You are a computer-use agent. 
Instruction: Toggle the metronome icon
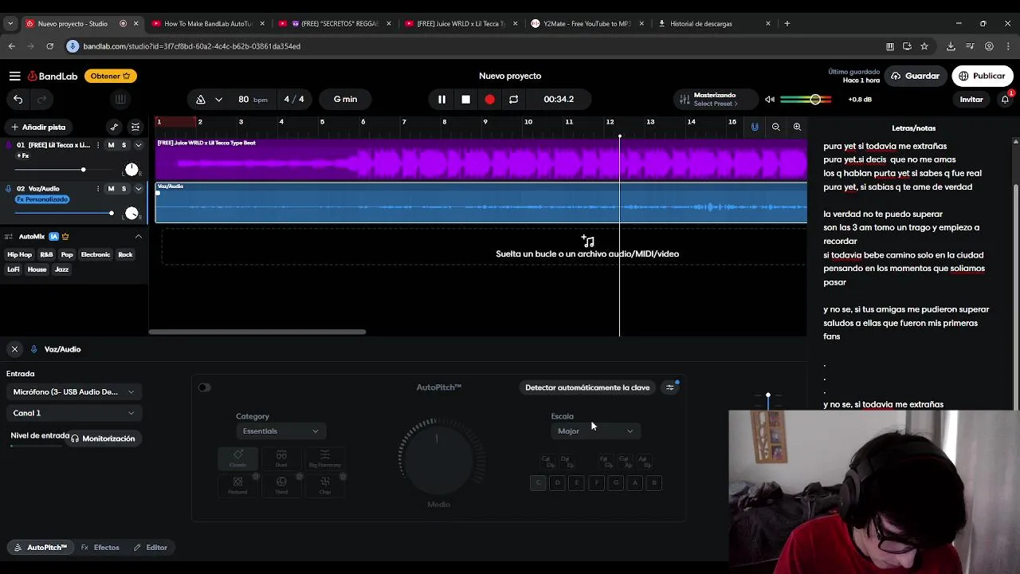click(201, 100)
